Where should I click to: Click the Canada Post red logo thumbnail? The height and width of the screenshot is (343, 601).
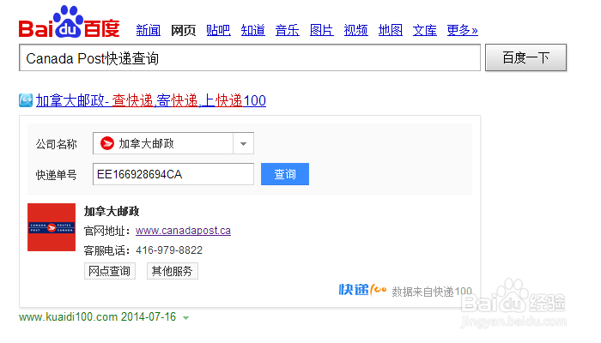(x=52, y=227)
